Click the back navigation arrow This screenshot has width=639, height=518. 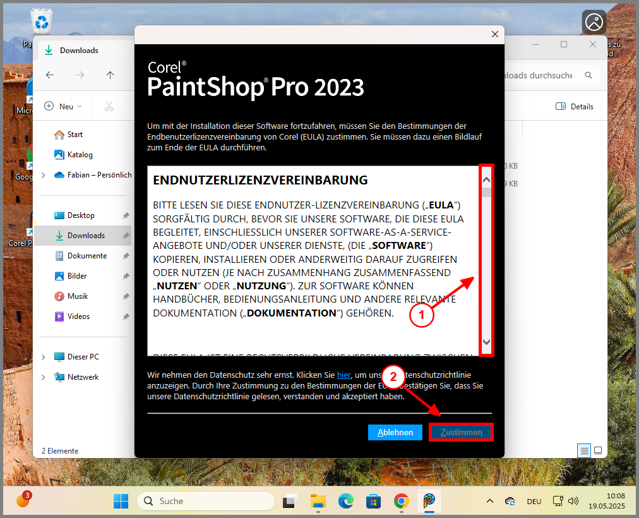(49, 75)
